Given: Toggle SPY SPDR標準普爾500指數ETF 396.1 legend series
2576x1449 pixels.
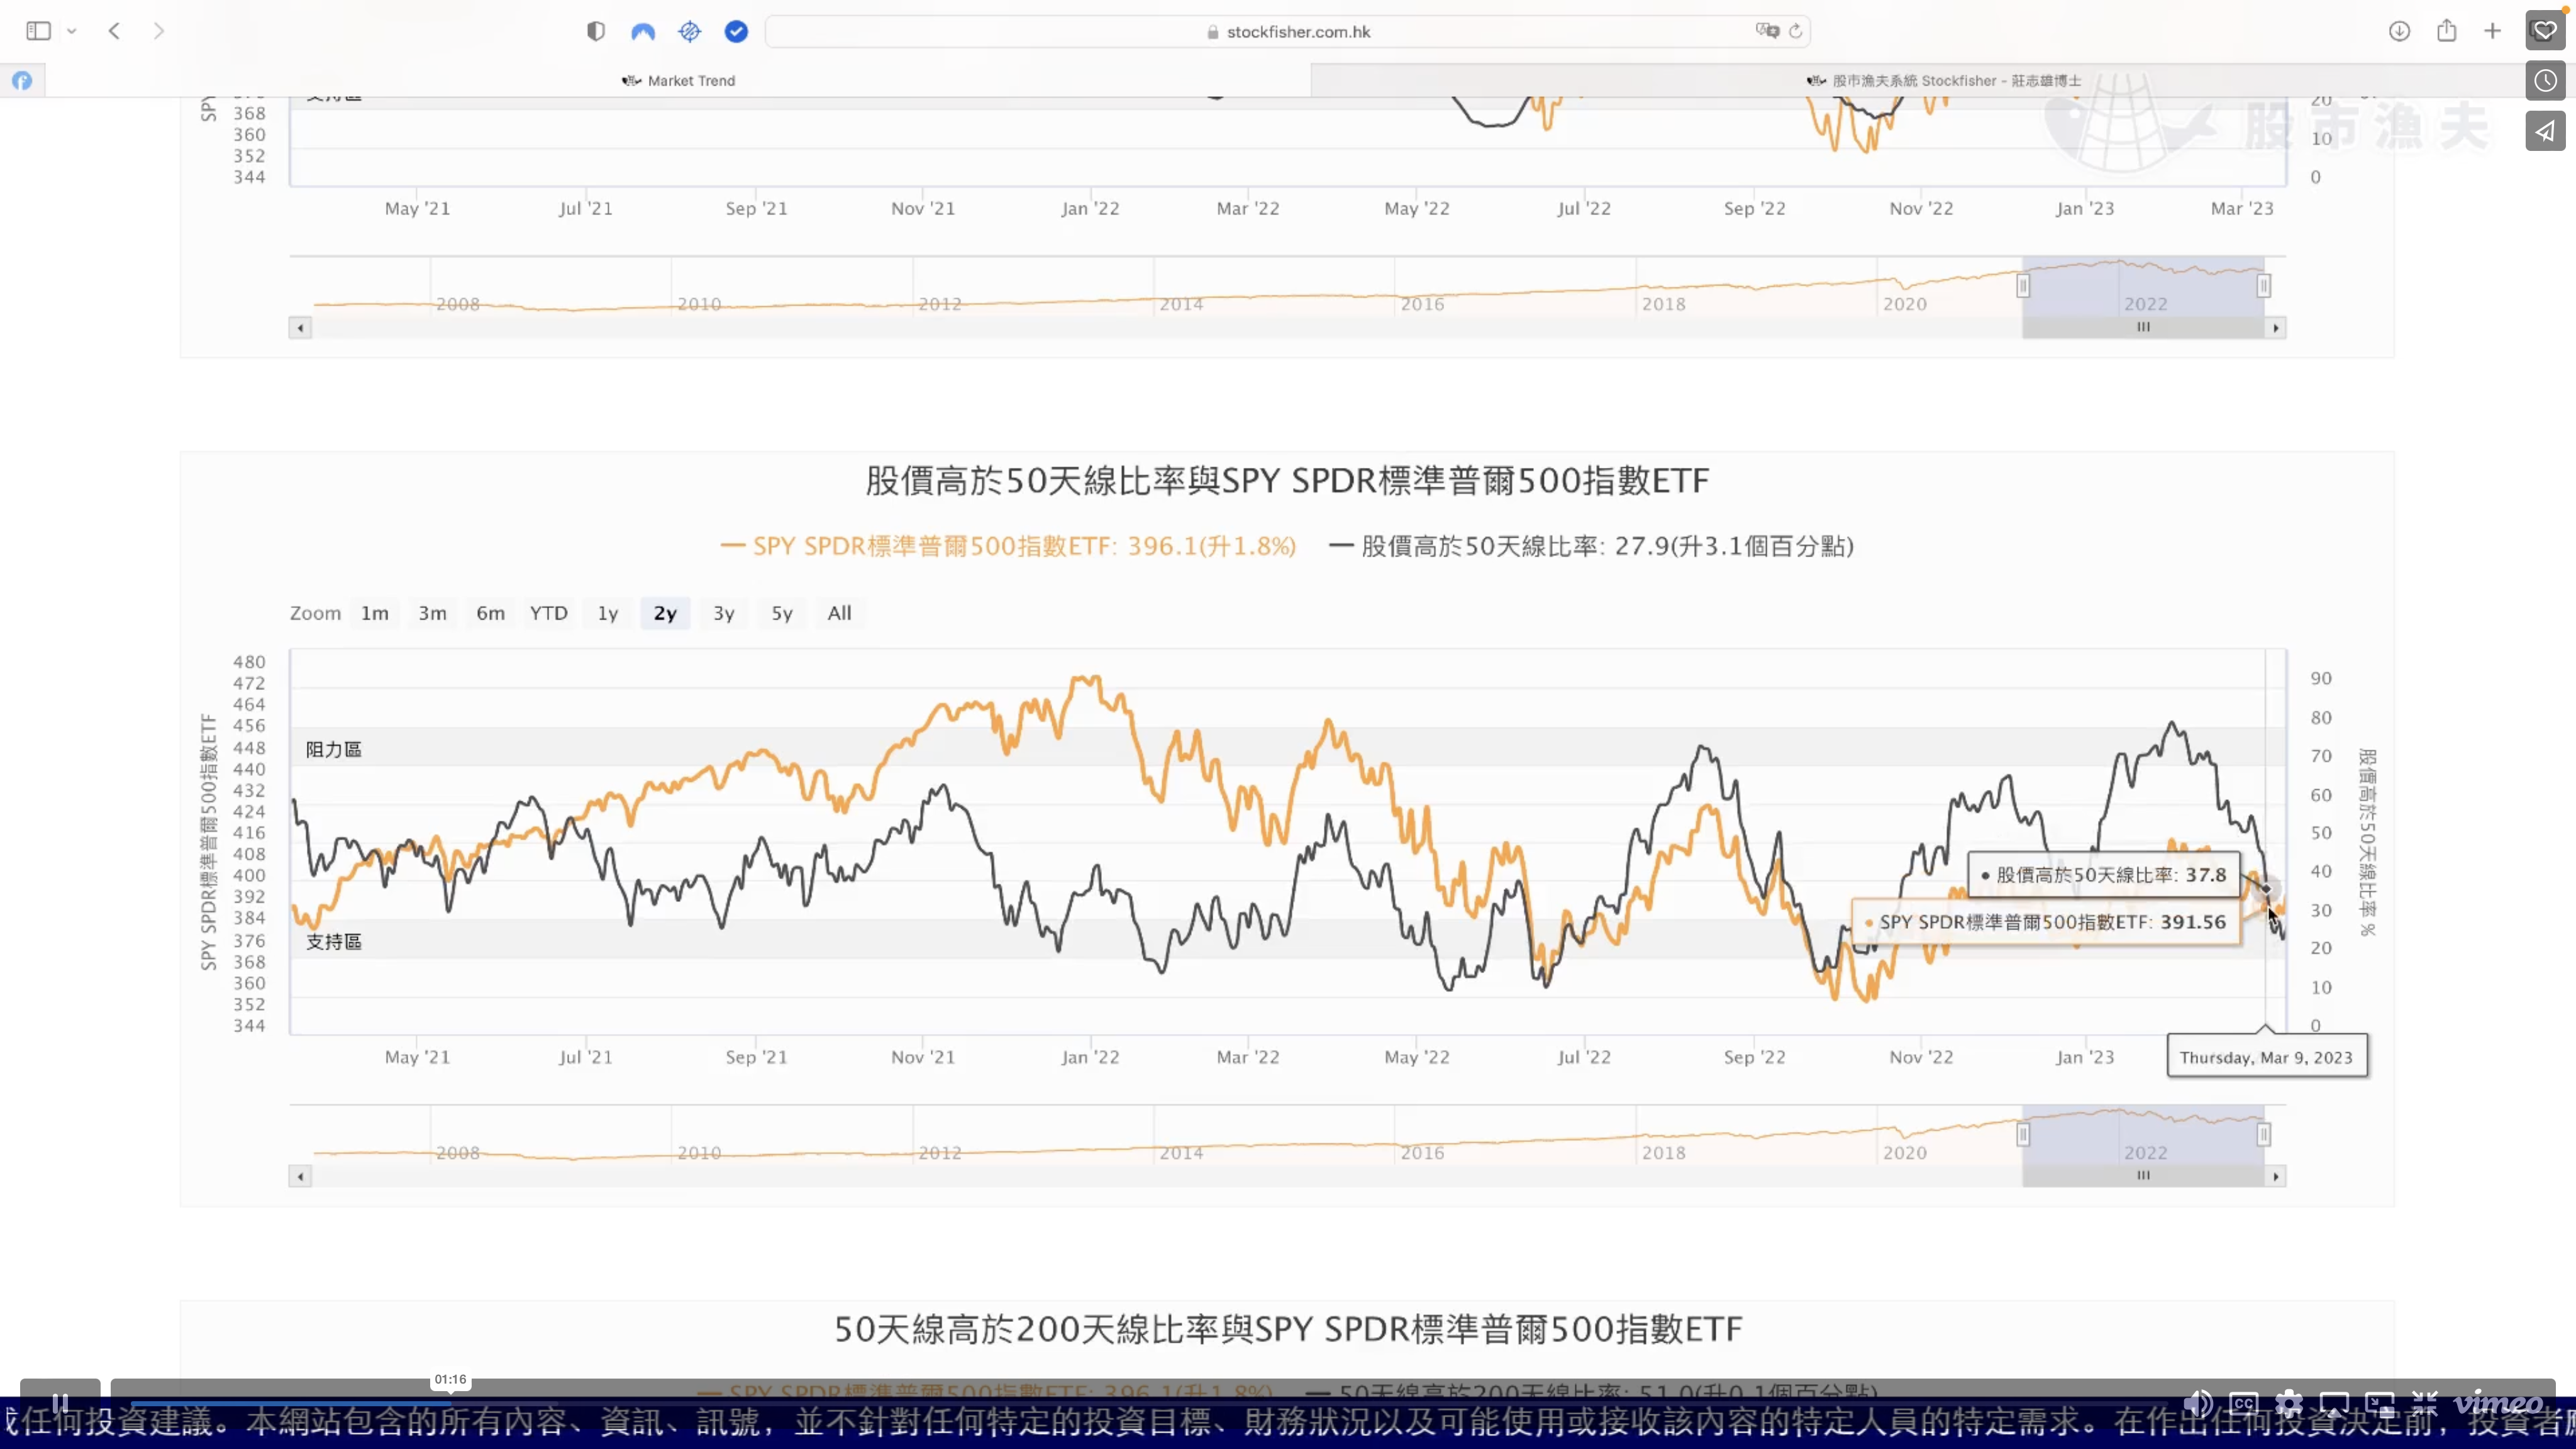Looking at the screenshot, I should (1008, 546).
